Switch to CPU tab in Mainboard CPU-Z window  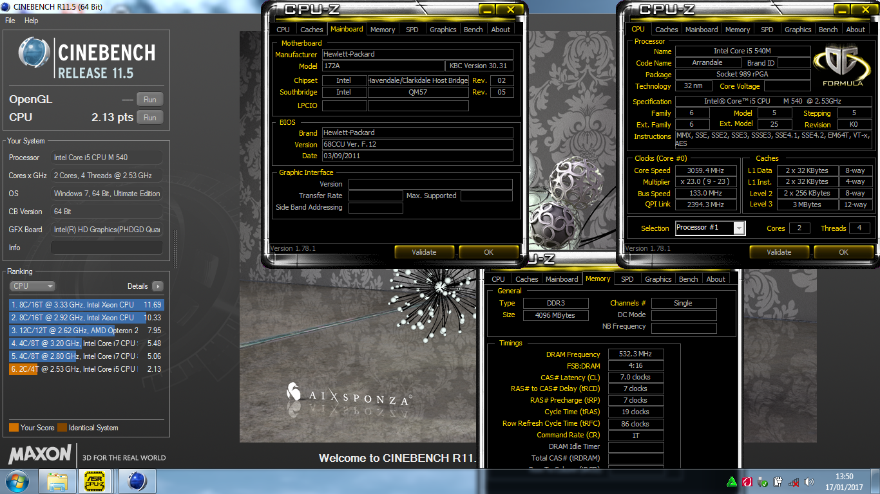point(283,30)
